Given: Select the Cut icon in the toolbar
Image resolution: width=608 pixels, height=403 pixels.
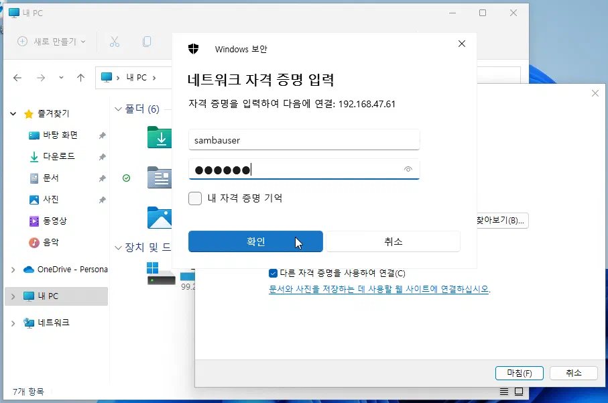Looking at the screenshot, I should 114,42.
